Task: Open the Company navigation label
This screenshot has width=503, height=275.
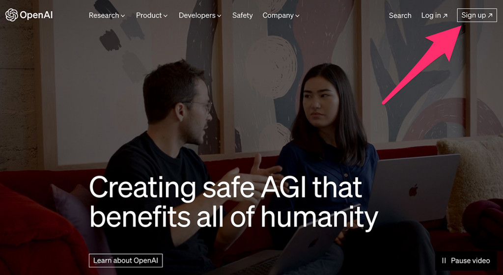Action: point(278,15)
